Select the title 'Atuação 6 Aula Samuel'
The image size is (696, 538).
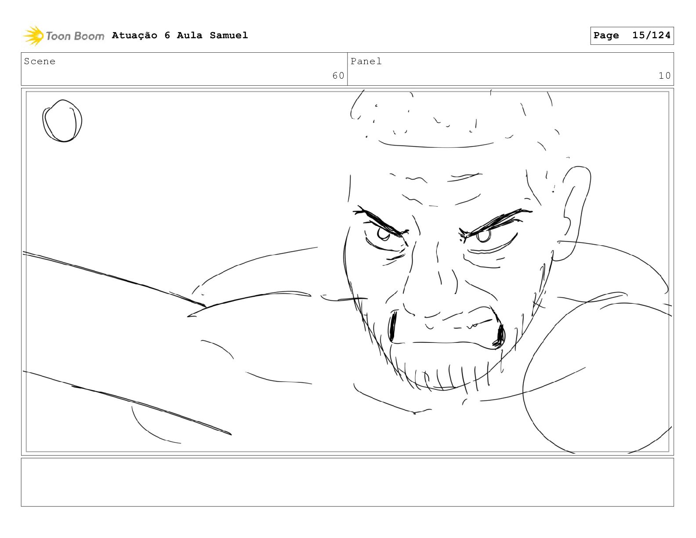[x=180, y=35]
